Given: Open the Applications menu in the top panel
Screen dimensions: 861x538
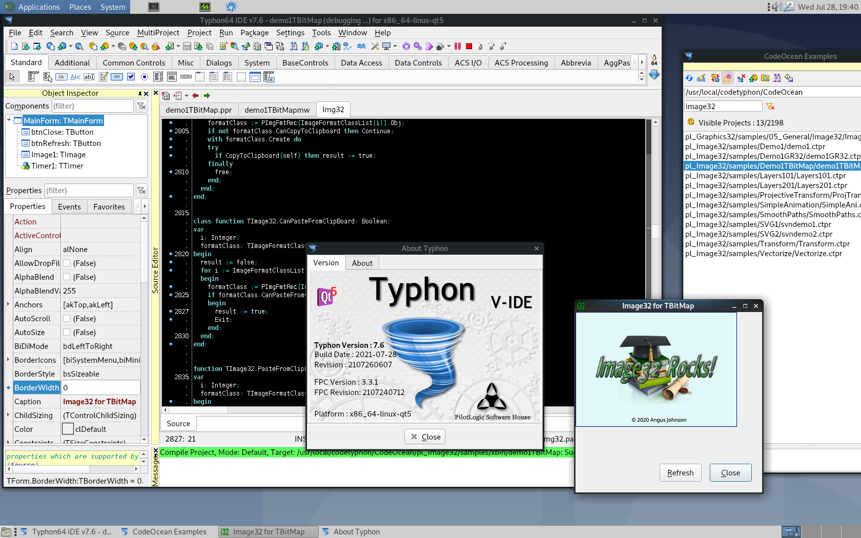Looking at the screenshot, I should pos(39,7).
